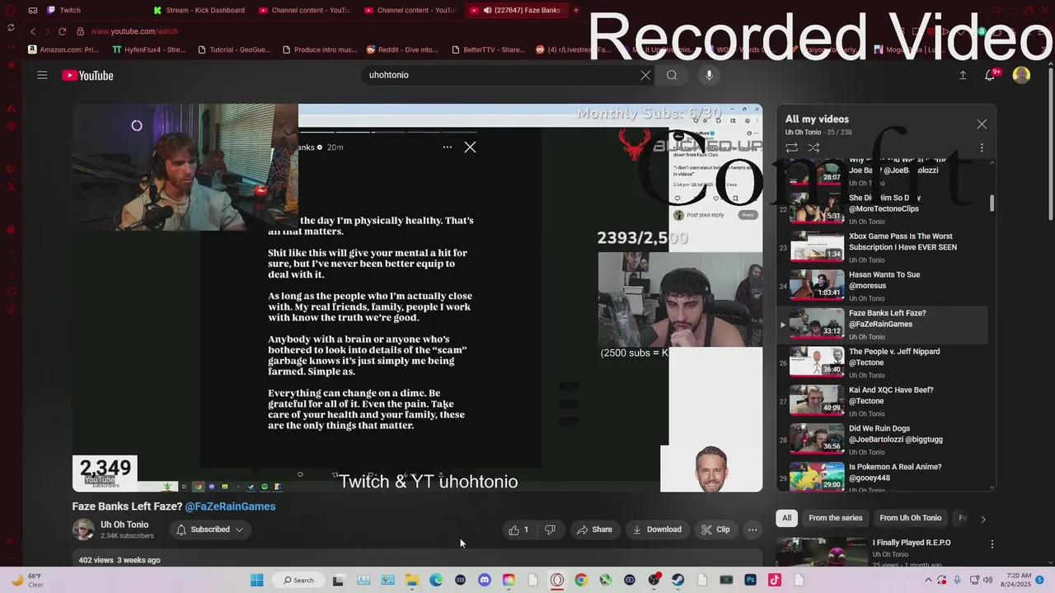Run the search with the magnifier button
The image size is (1055, 593).
point(672,75)
